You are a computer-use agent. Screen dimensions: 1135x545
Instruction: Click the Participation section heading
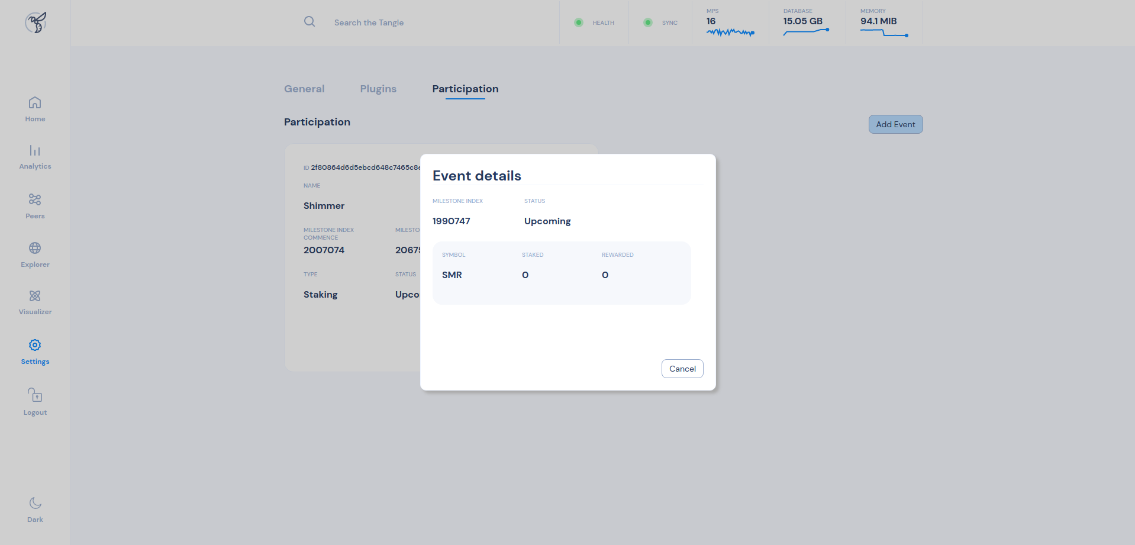317,122
